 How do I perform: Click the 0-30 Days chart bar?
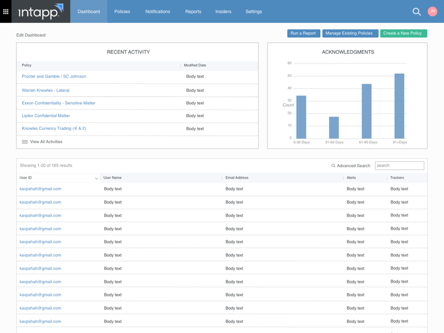click(x=301, y=117)
